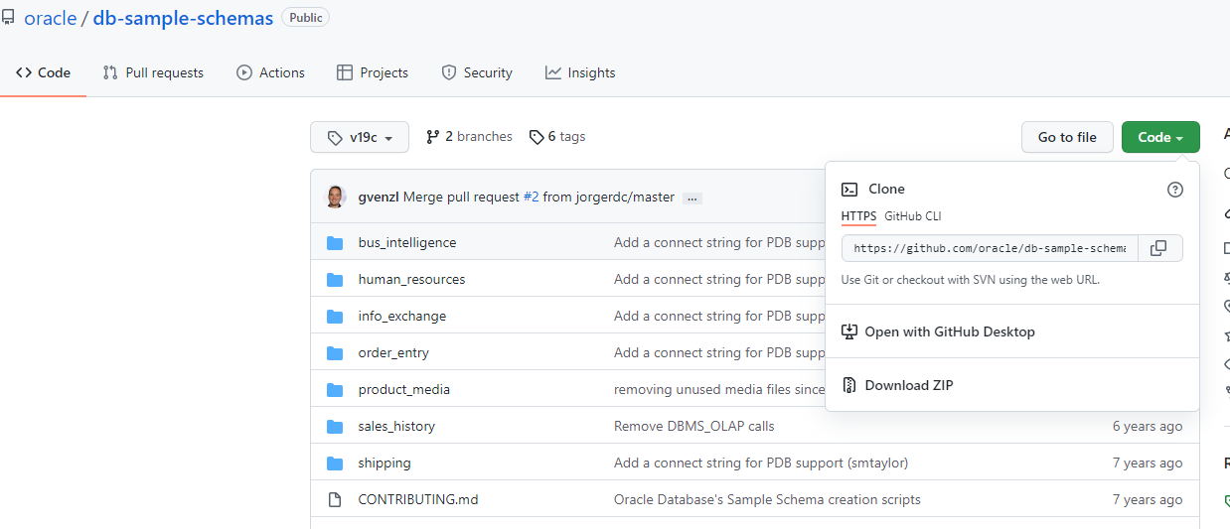Click the Public visibility badge
The image size is (1230, 529).
[x=306, y=18]
